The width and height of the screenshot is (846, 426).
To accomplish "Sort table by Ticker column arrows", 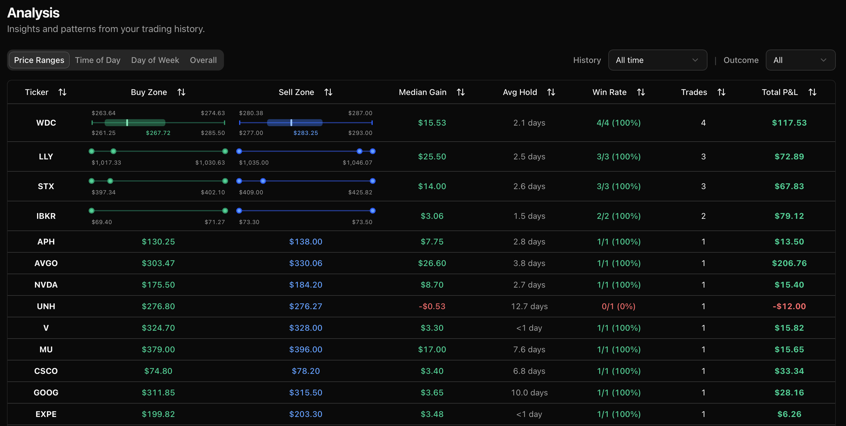I will (x=62, y=92).
